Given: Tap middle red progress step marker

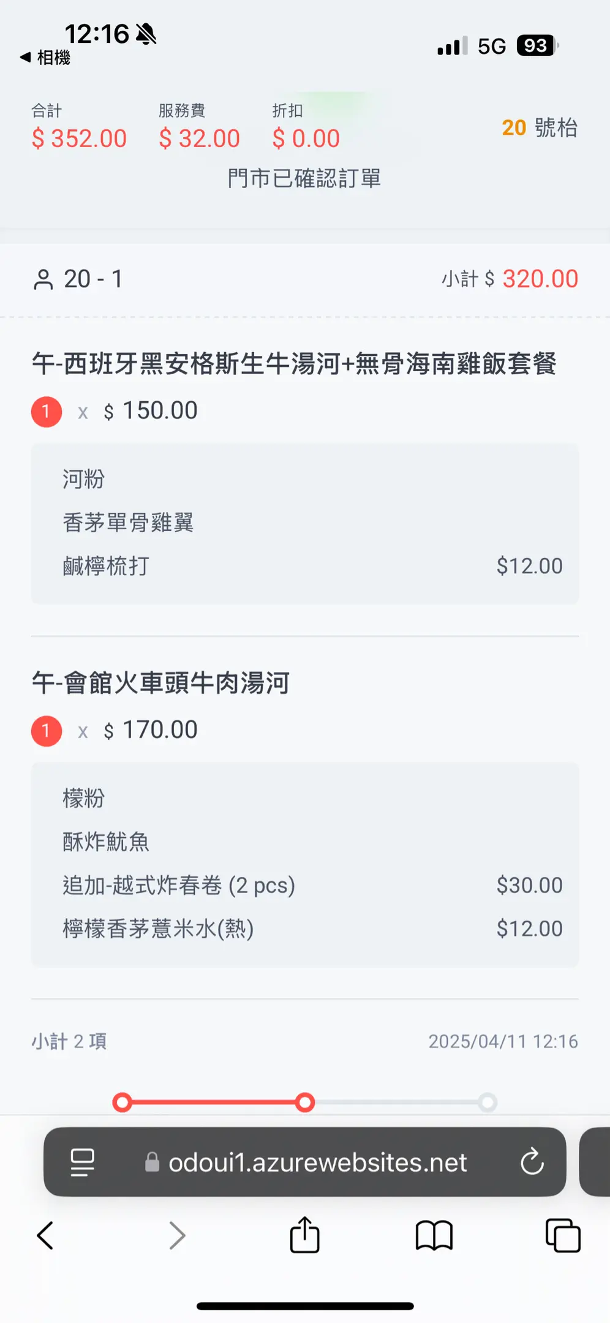Looking at the screenshot, I should 304,1102.
